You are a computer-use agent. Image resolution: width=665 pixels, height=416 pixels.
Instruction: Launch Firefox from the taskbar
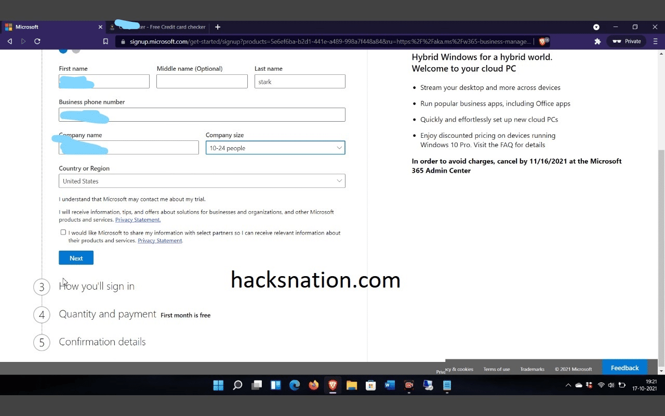coord(313,385)
